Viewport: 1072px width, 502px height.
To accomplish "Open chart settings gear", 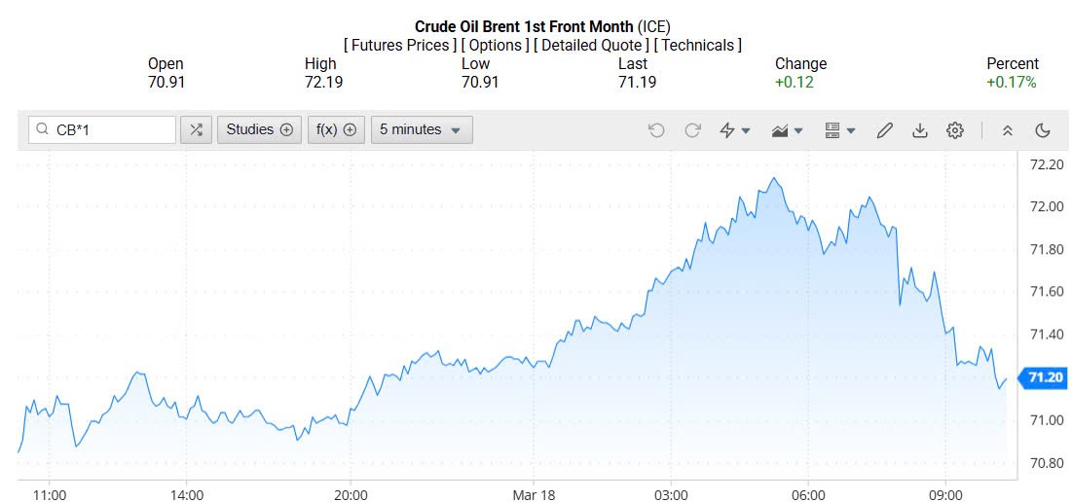I will point(954,130).
